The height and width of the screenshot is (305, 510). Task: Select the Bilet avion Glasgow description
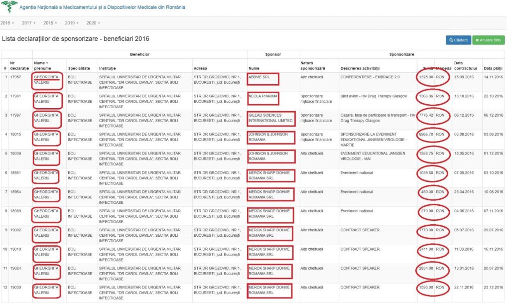click(374, 96)
